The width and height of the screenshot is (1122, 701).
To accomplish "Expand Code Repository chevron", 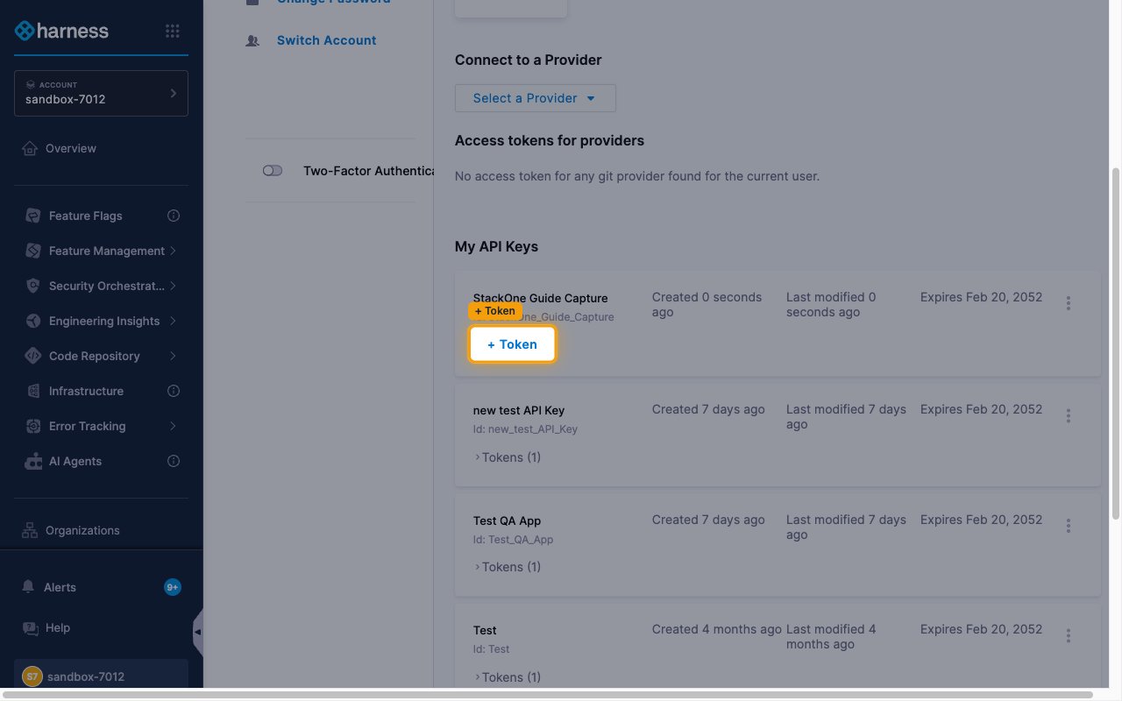I will pyautogui.click(x=174, y=356).
